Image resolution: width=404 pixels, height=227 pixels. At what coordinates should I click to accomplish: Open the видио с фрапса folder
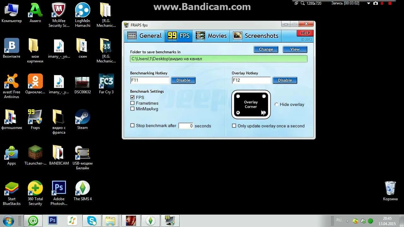click(59, 122)
